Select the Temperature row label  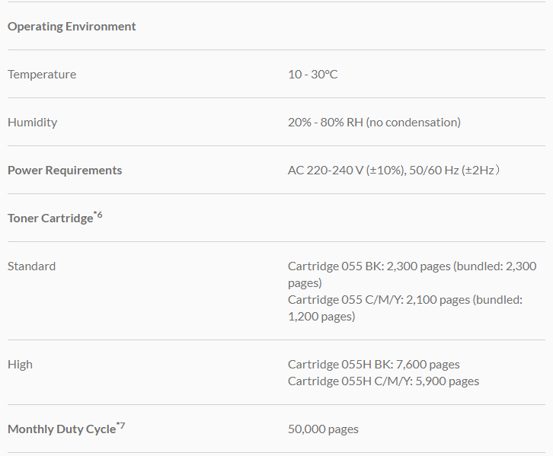coord(42,75)
